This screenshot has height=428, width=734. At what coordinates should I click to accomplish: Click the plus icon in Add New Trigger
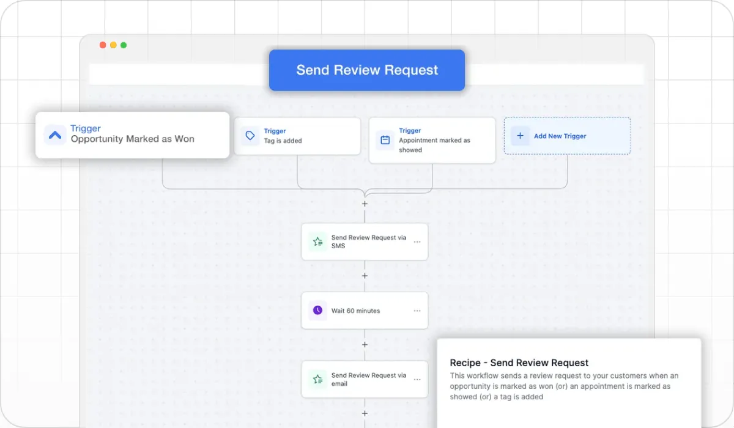point(520,136)
